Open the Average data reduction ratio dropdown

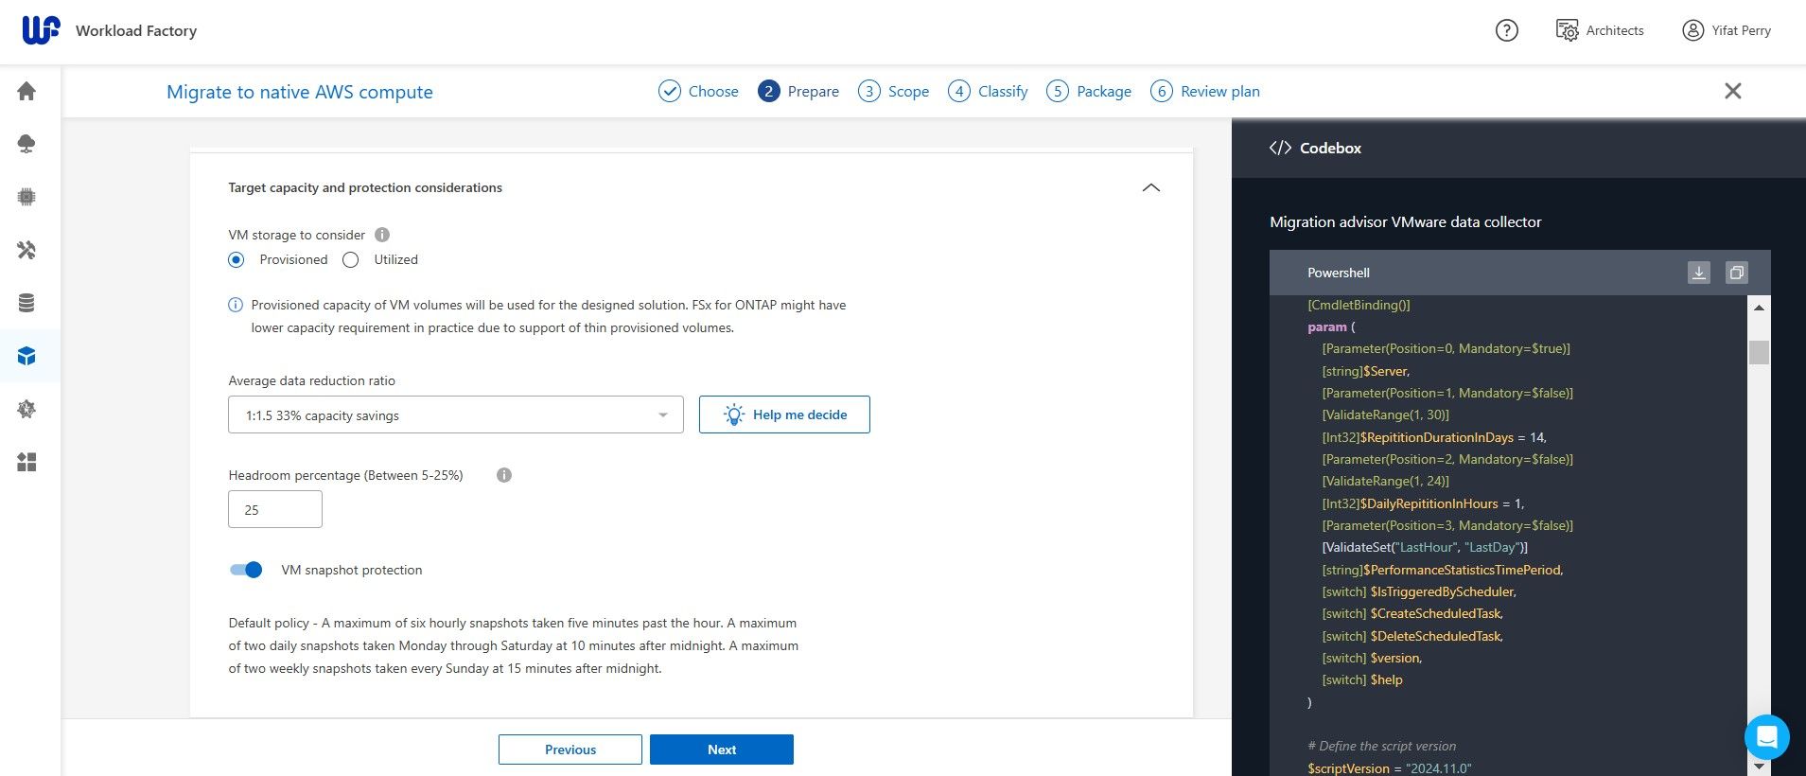(x=456, y=414)
